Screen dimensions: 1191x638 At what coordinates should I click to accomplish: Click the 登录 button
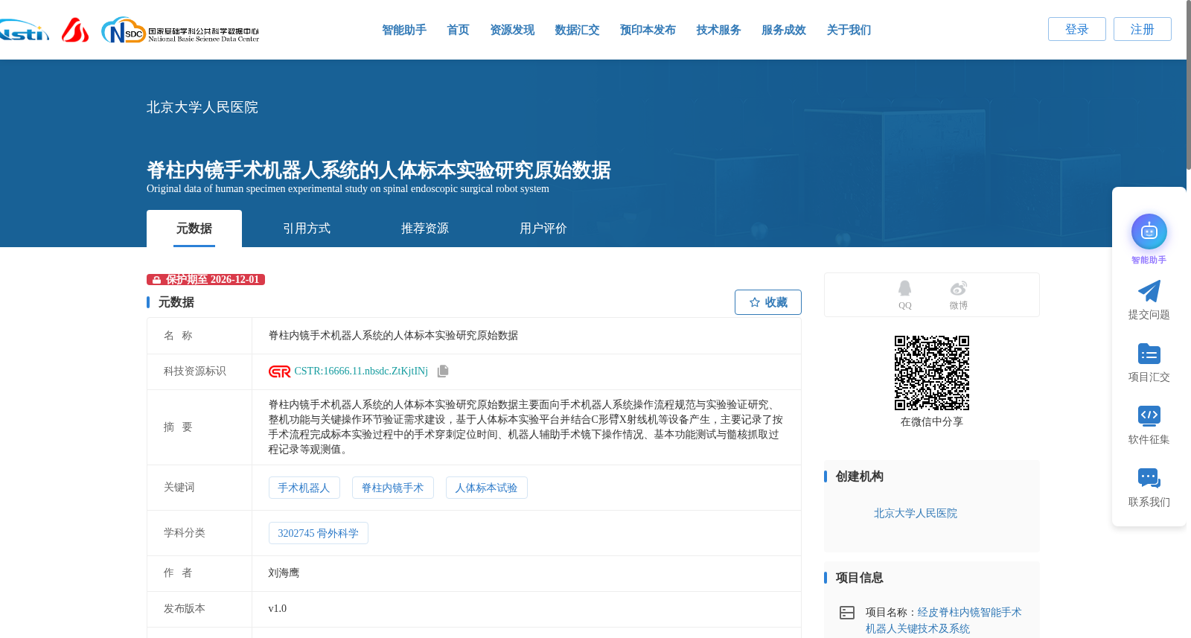1077,29
